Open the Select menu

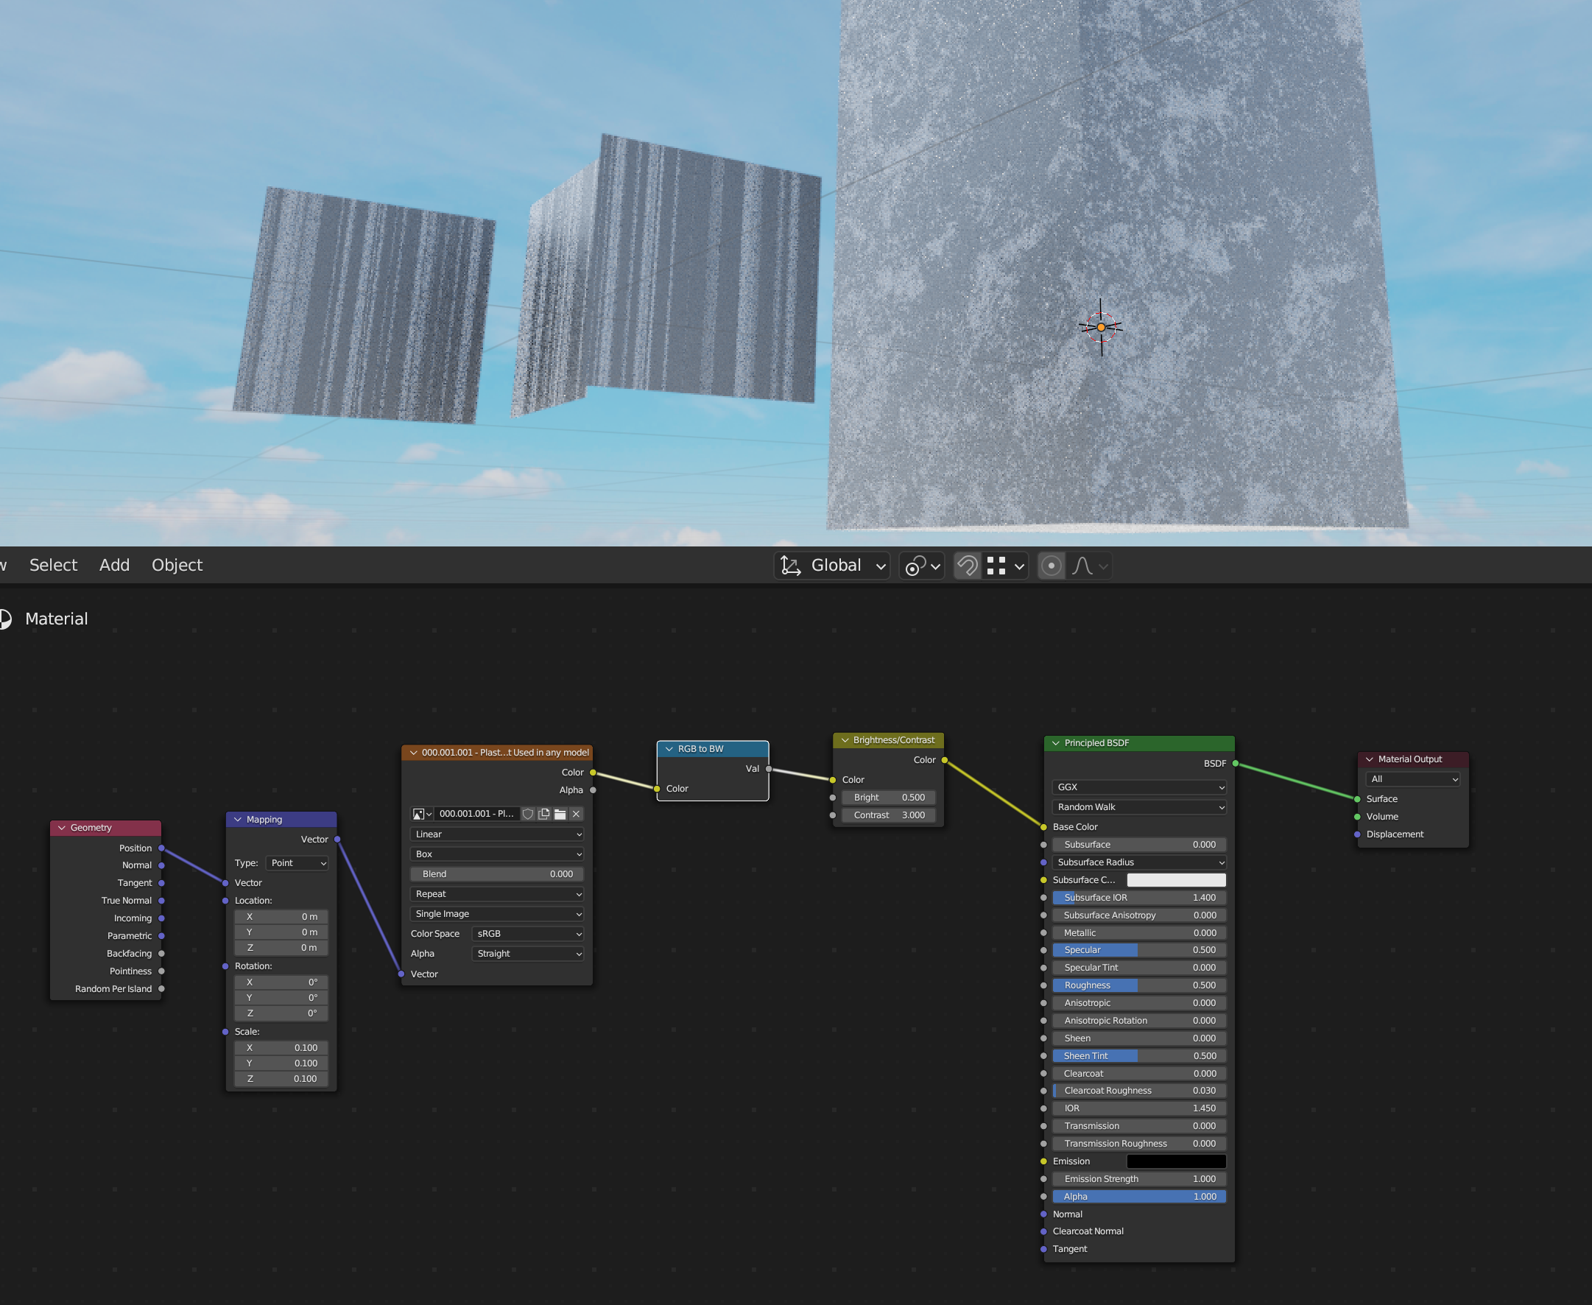(52, 565)
